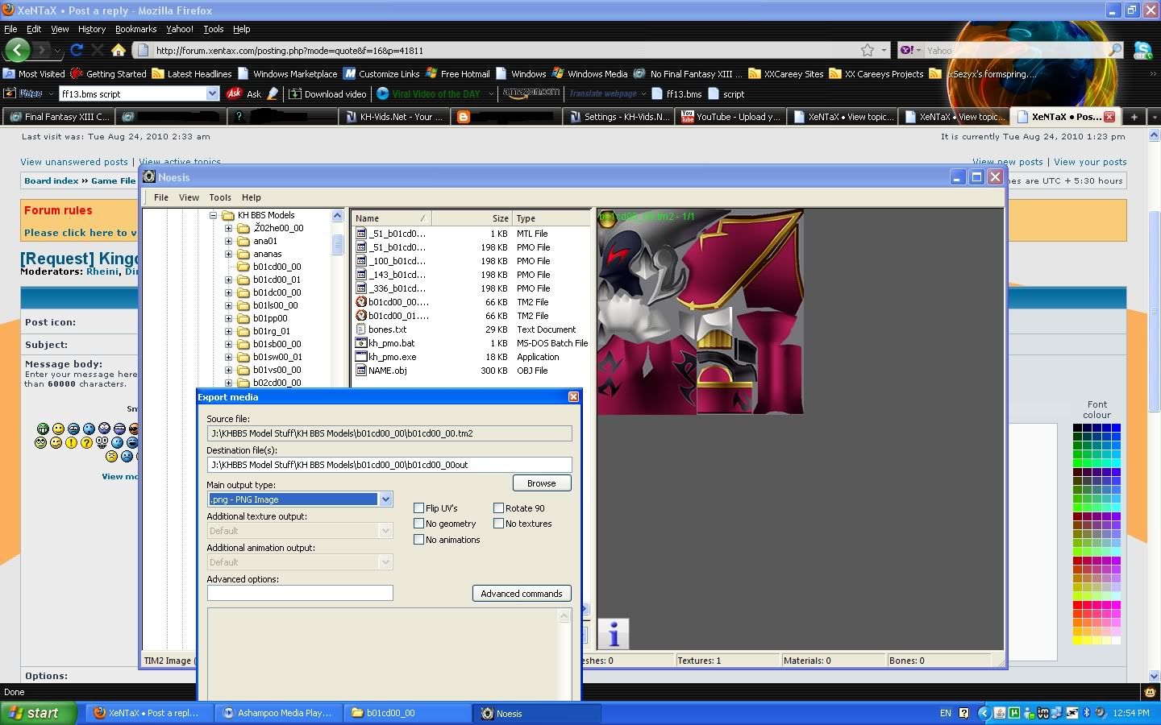This screenshot has height=725, width=1161.
Task: Click the Windows Start button
Action: [39, 713]
